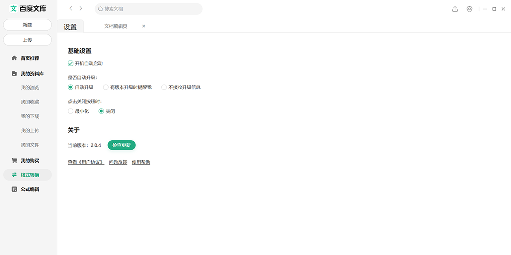The width and height of the screenshot is (511, 255).
Task: Open the 查看《用户协议》 link
Action: pos(86,162)
